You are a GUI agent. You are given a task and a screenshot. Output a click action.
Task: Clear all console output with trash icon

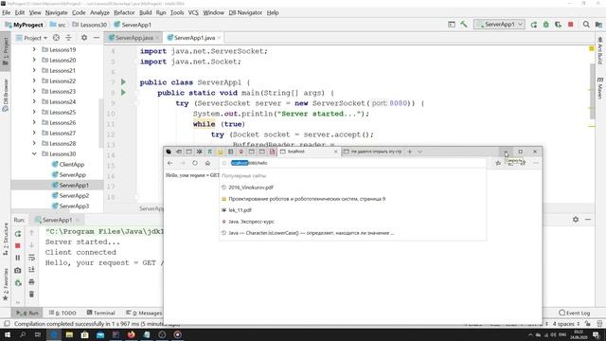click(x=31, y=295)
